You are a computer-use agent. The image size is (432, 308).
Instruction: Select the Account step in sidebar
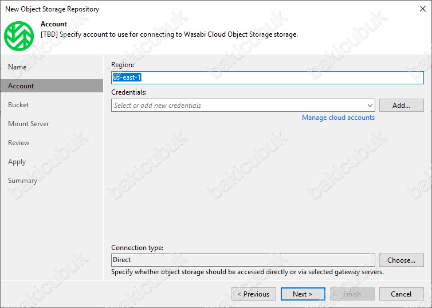52,86
